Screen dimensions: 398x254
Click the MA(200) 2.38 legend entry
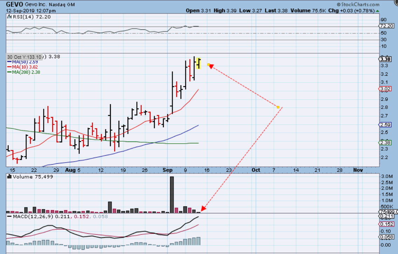pyautogui.click(x=24, y=72)
